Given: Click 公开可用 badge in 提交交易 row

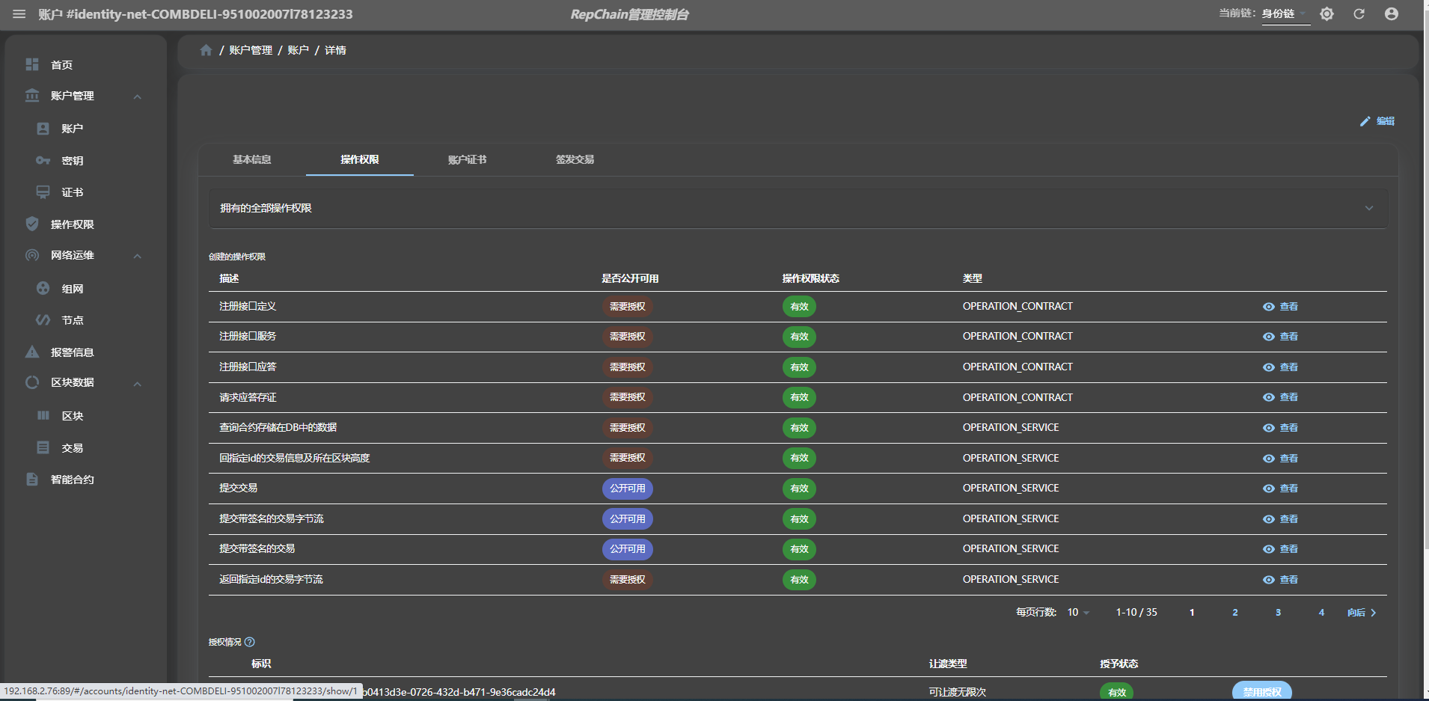Looking at the screenshot, I should (x=628, y=489).
